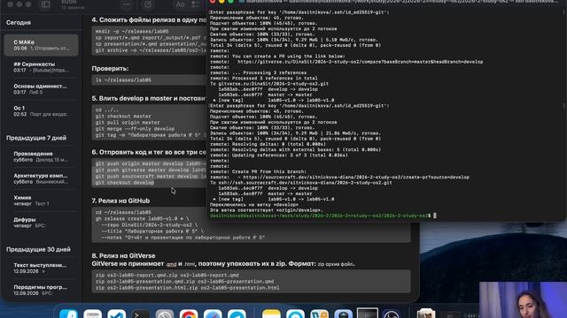Screen dimensions: 567x318
Task: Click the "git checkout develop" code line
Action: pyautogui.click(x=125, y=183)
